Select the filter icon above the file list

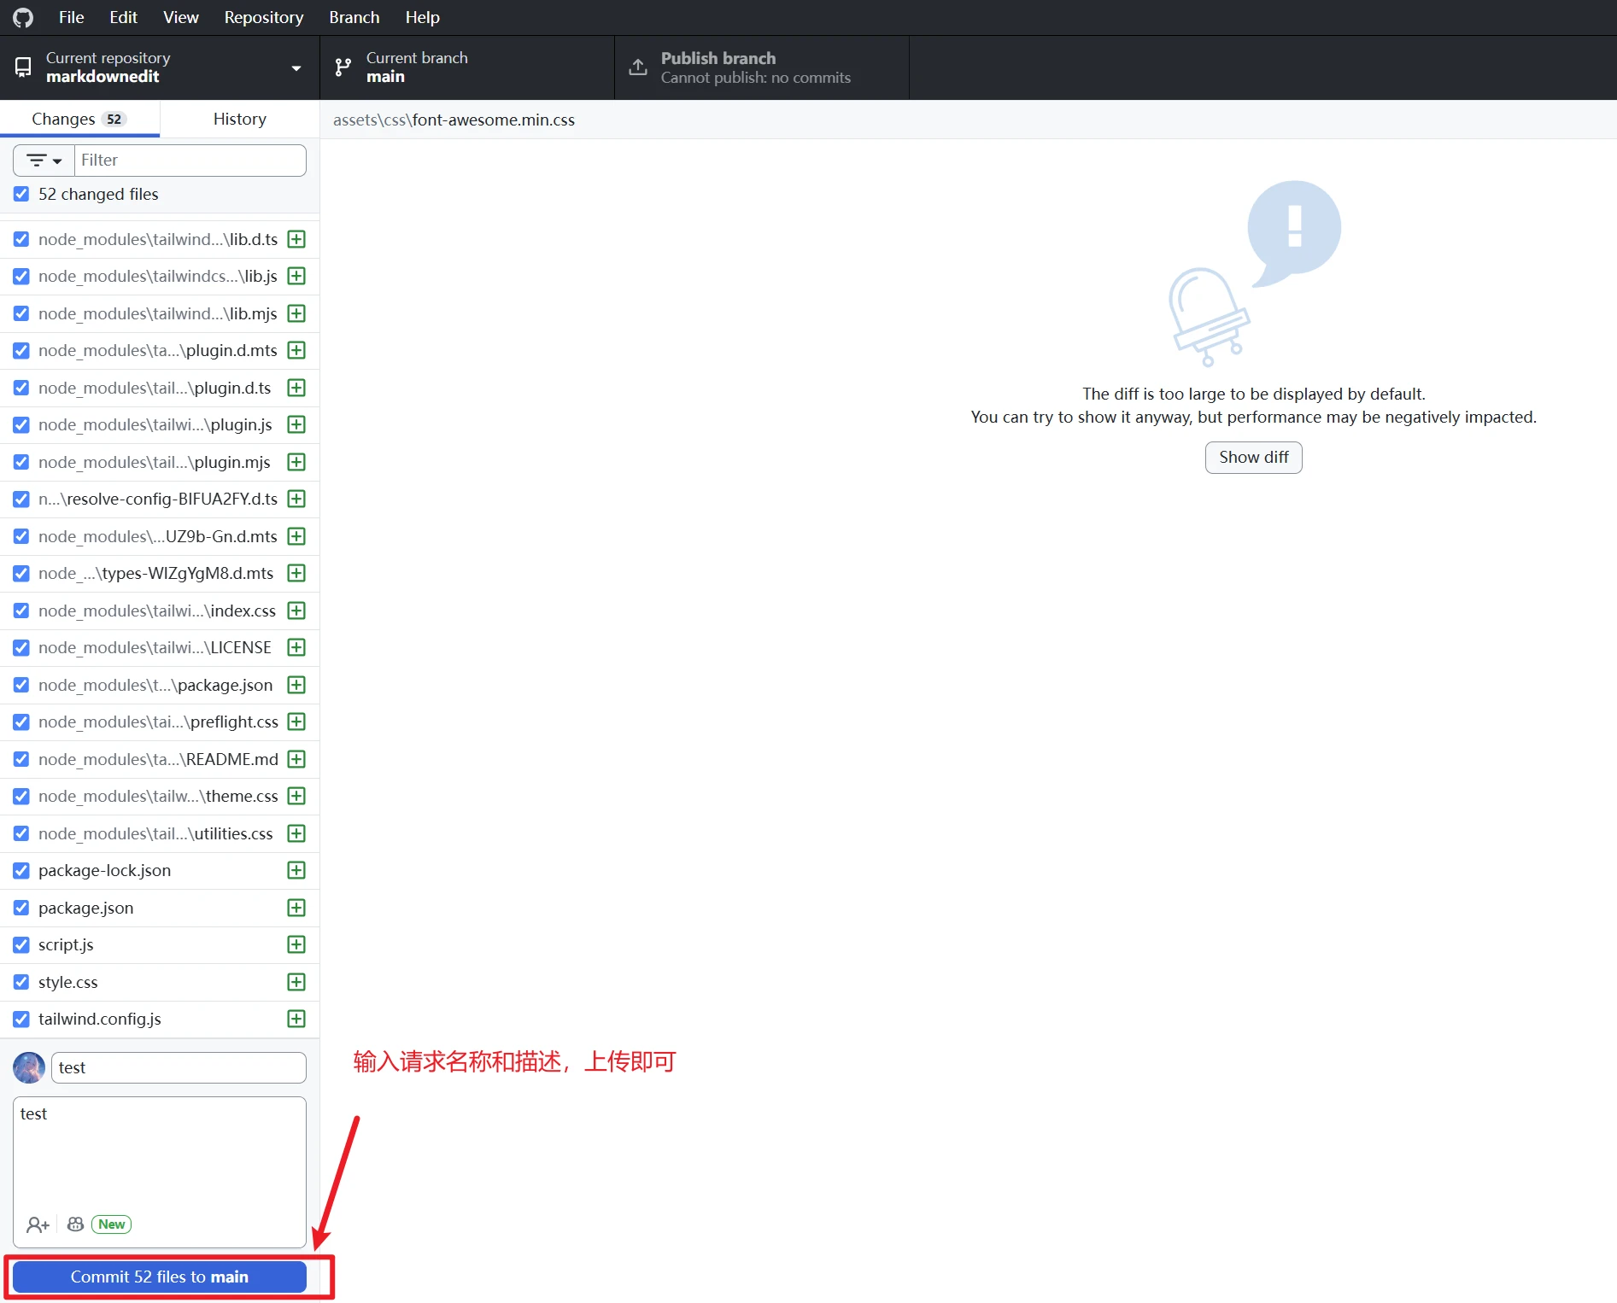tap(36, 160)
